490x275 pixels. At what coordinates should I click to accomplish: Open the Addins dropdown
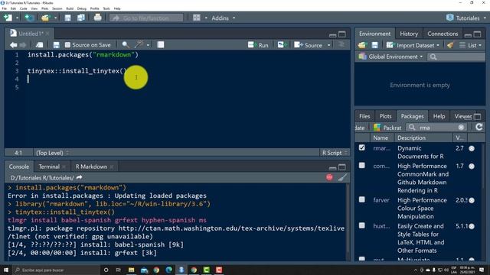click(223, 18)
